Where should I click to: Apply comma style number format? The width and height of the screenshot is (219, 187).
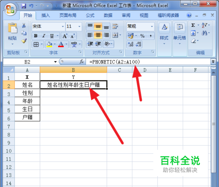point(151,36)
